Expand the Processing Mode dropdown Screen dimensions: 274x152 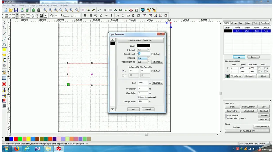pyautogui.click(x=144, y=62)
